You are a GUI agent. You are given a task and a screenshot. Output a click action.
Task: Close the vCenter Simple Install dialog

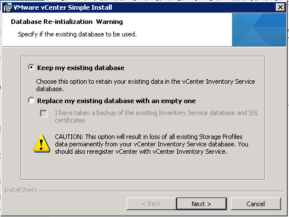(280, 7)
